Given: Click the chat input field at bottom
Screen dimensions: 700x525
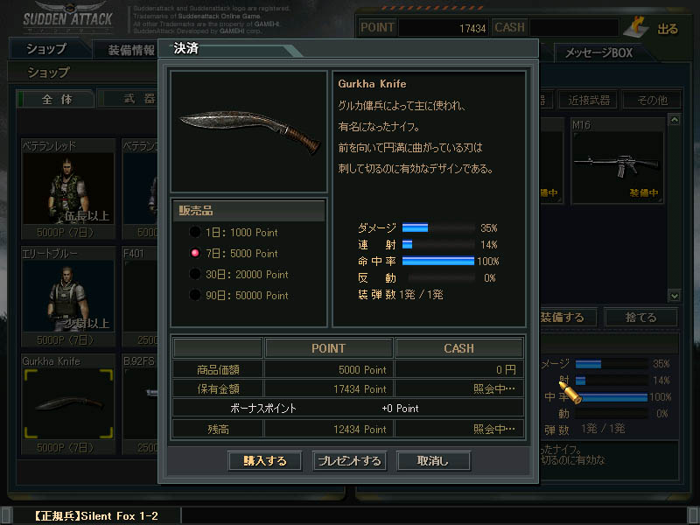Looking at the screenshot, I should coord(434,515).
